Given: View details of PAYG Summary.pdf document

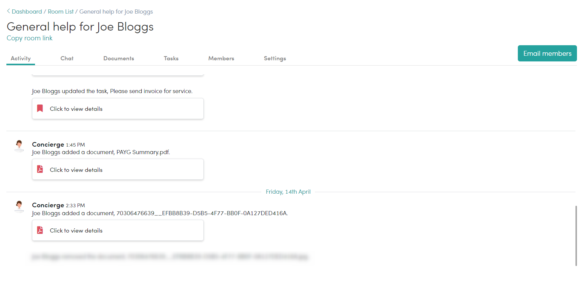Looking at the screenshot, I should [x=118, y=169].
